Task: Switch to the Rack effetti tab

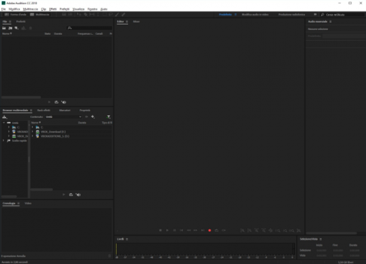Action: click(x=44, y=110)
